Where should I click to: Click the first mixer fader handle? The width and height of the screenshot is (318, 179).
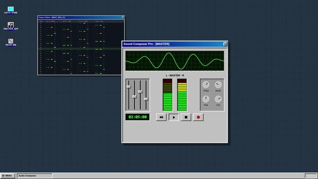click(x=128, y=87)
